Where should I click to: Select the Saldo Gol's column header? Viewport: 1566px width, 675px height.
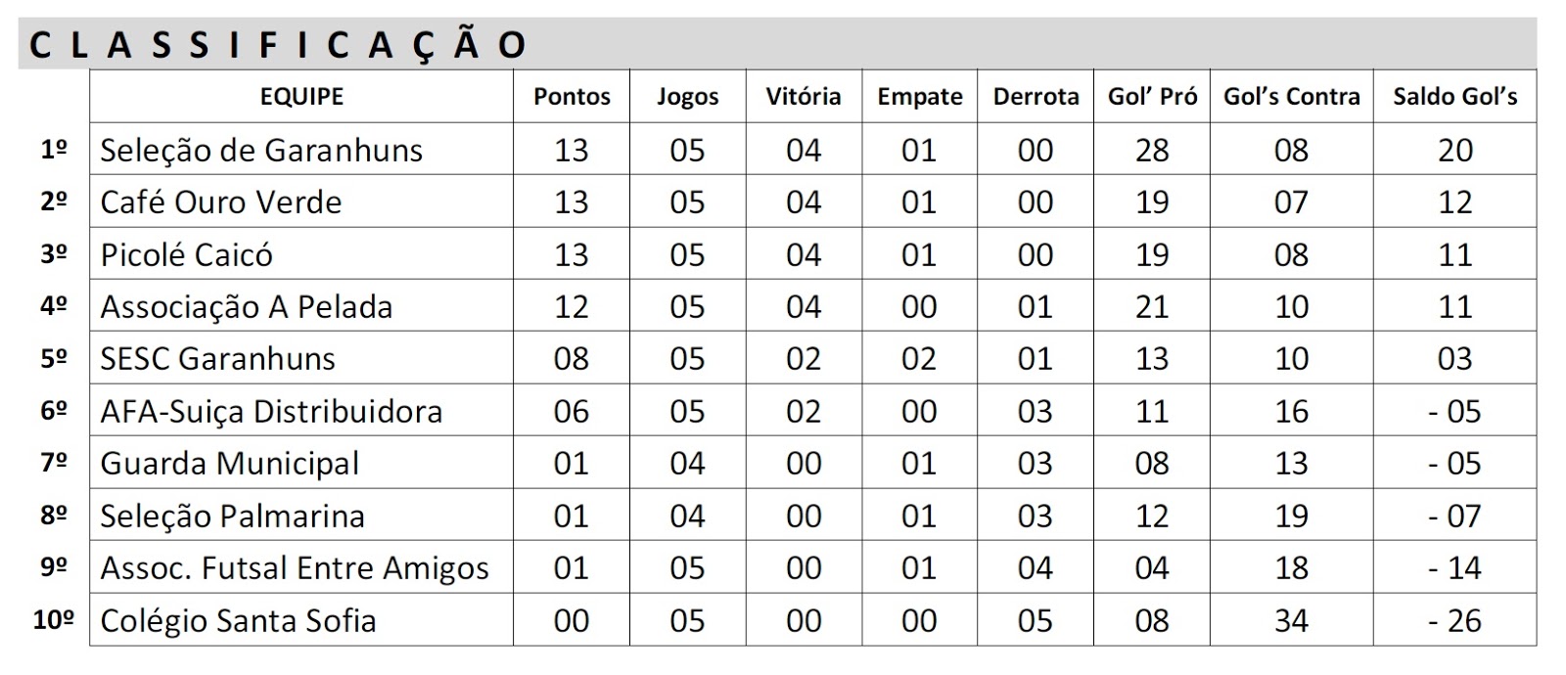click(1455, 96)
